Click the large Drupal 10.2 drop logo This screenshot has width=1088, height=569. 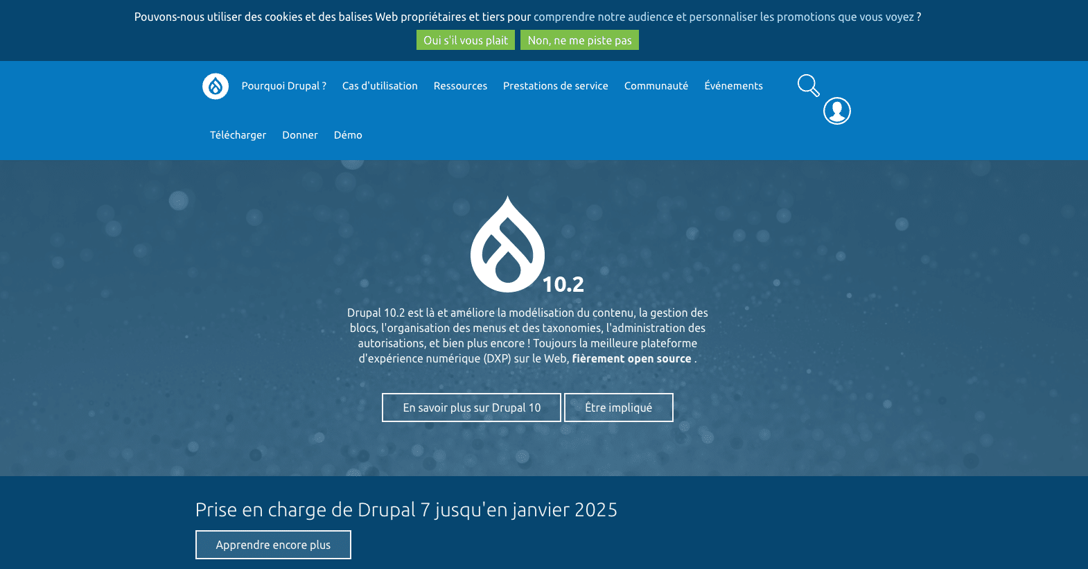[x=507, y=244]
